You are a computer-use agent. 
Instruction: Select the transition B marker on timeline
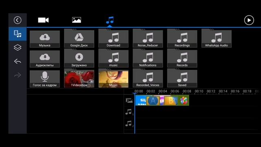[171, 100]
